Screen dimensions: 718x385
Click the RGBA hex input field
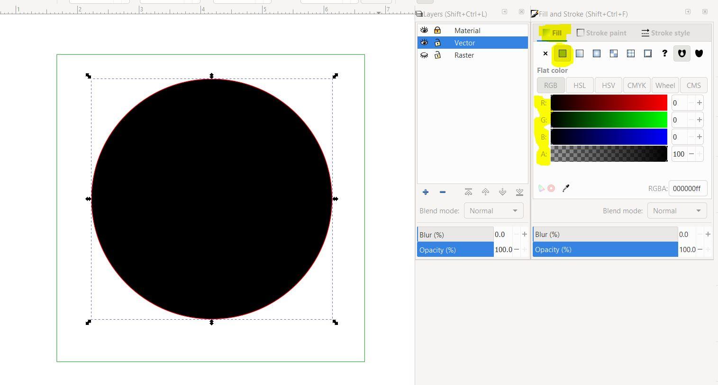[x=688, y=188]
